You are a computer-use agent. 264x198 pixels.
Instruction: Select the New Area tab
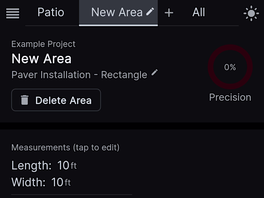(x=117, y=12)
